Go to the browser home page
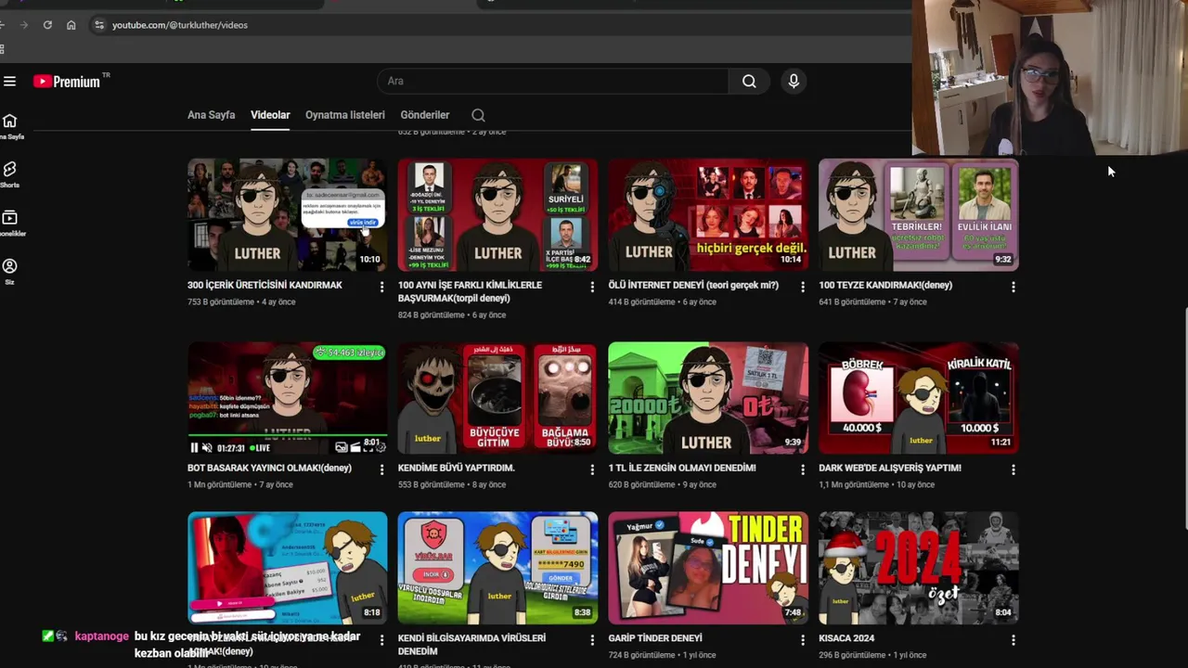This screenshot has height=668, width=1188. [x=71, y=25]
